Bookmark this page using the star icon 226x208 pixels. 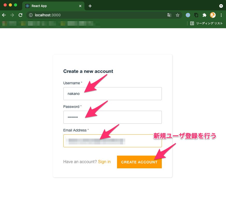[178, 15]
